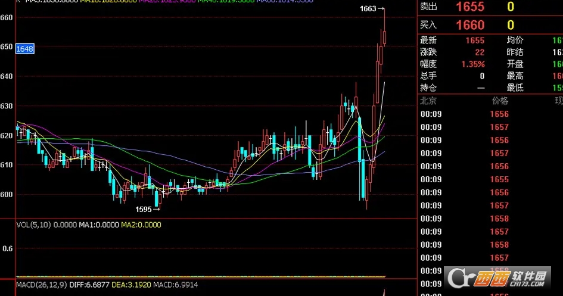The height and width of the screenshot is (296, 563).
Task: Select the tick row priced 1655
Action: coord(499,179)
